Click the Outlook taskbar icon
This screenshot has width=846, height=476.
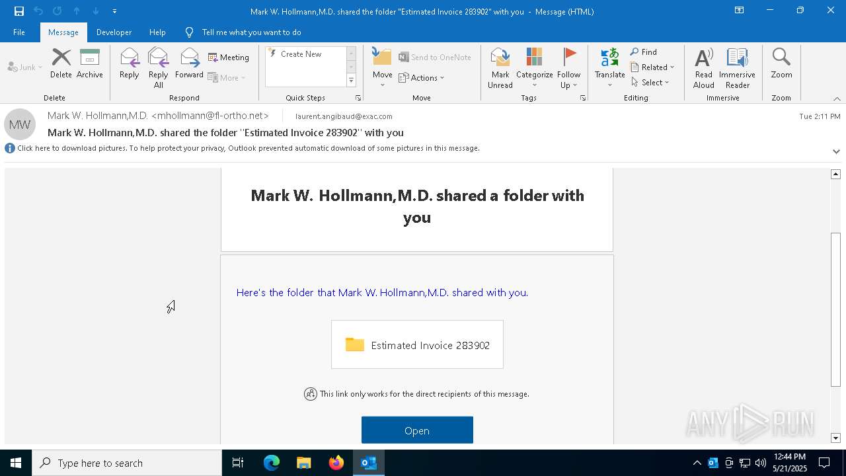point(369,463)
